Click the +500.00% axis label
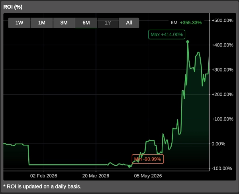Screen dimensions: 239x194 (222, 20)
